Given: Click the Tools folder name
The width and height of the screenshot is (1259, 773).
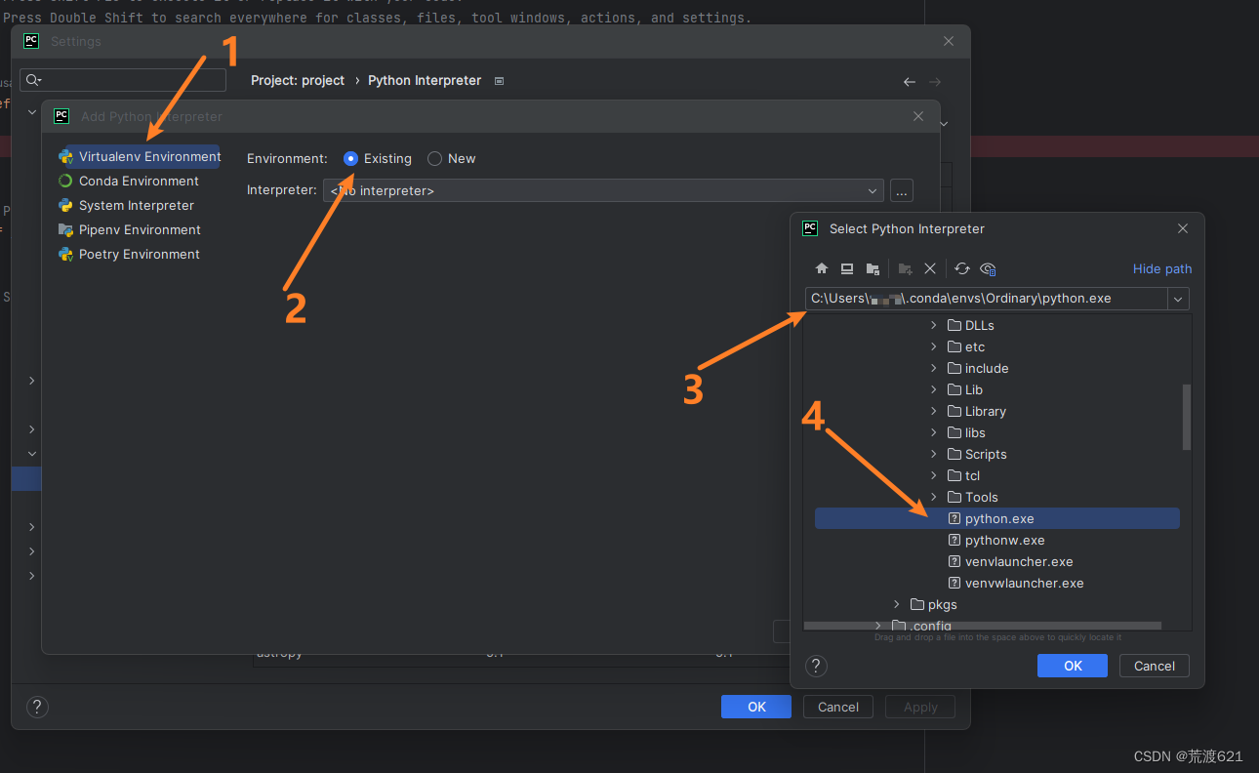Looking at the screenshot, I should pos(982,497).
